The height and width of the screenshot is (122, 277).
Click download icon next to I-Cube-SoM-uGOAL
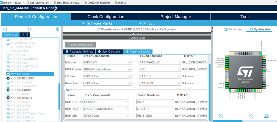(8, 43)
